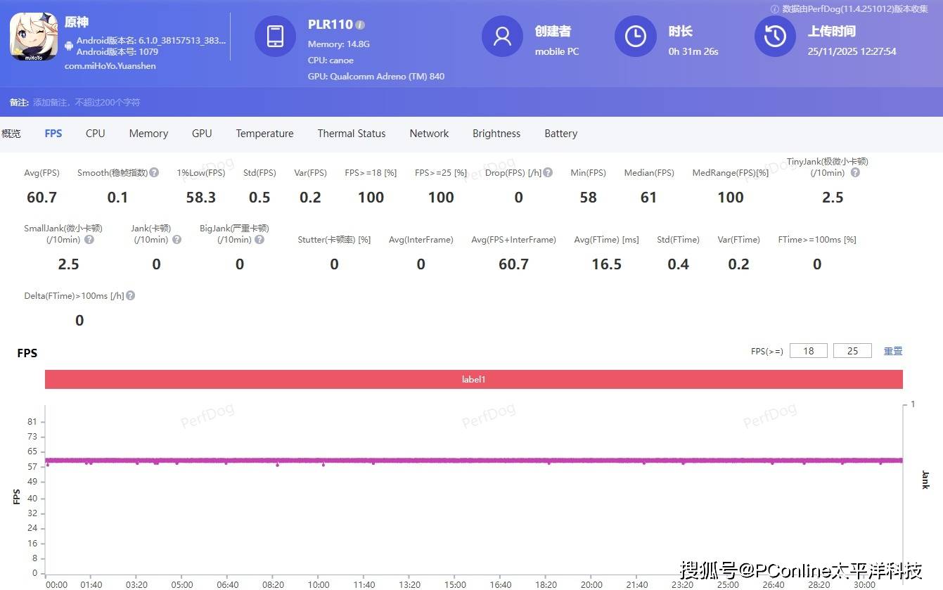Click the FPS threshold field showing 25
The height and width of the screenshot is (590, 943).
pos(852,350)
